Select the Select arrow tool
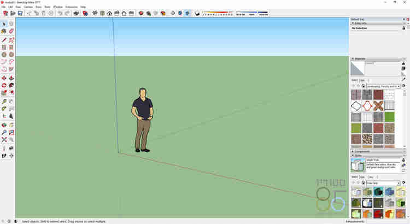410x224 pixels. 4,24
